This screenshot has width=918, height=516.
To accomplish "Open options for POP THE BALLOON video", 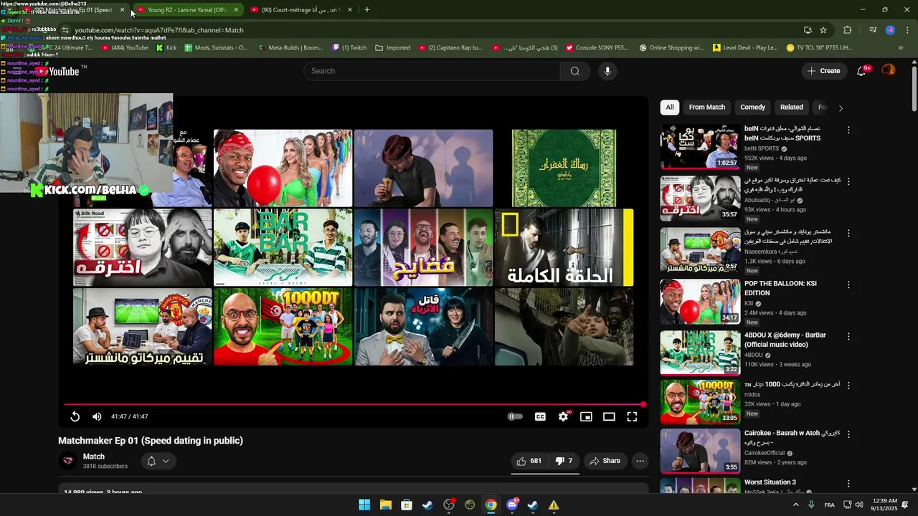I will pyautogui.click(x=848, y=285).
